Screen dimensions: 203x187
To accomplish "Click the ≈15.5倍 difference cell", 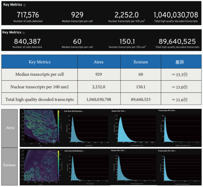I will (181, 74).
